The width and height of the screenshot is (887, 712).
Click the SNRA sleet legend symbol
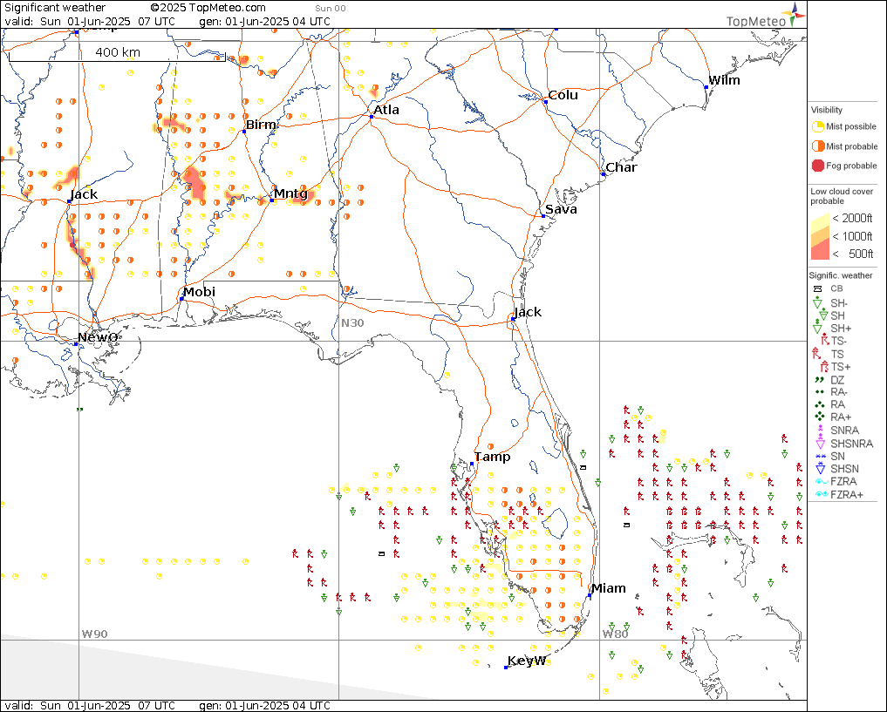[820, 430]
